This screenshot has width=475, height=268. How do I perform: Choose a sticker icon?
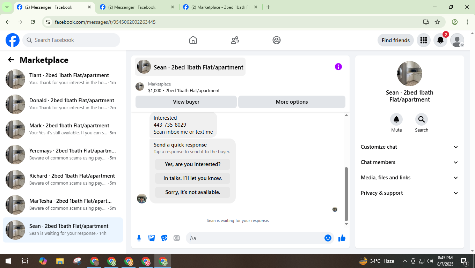(x=164, y=238)
